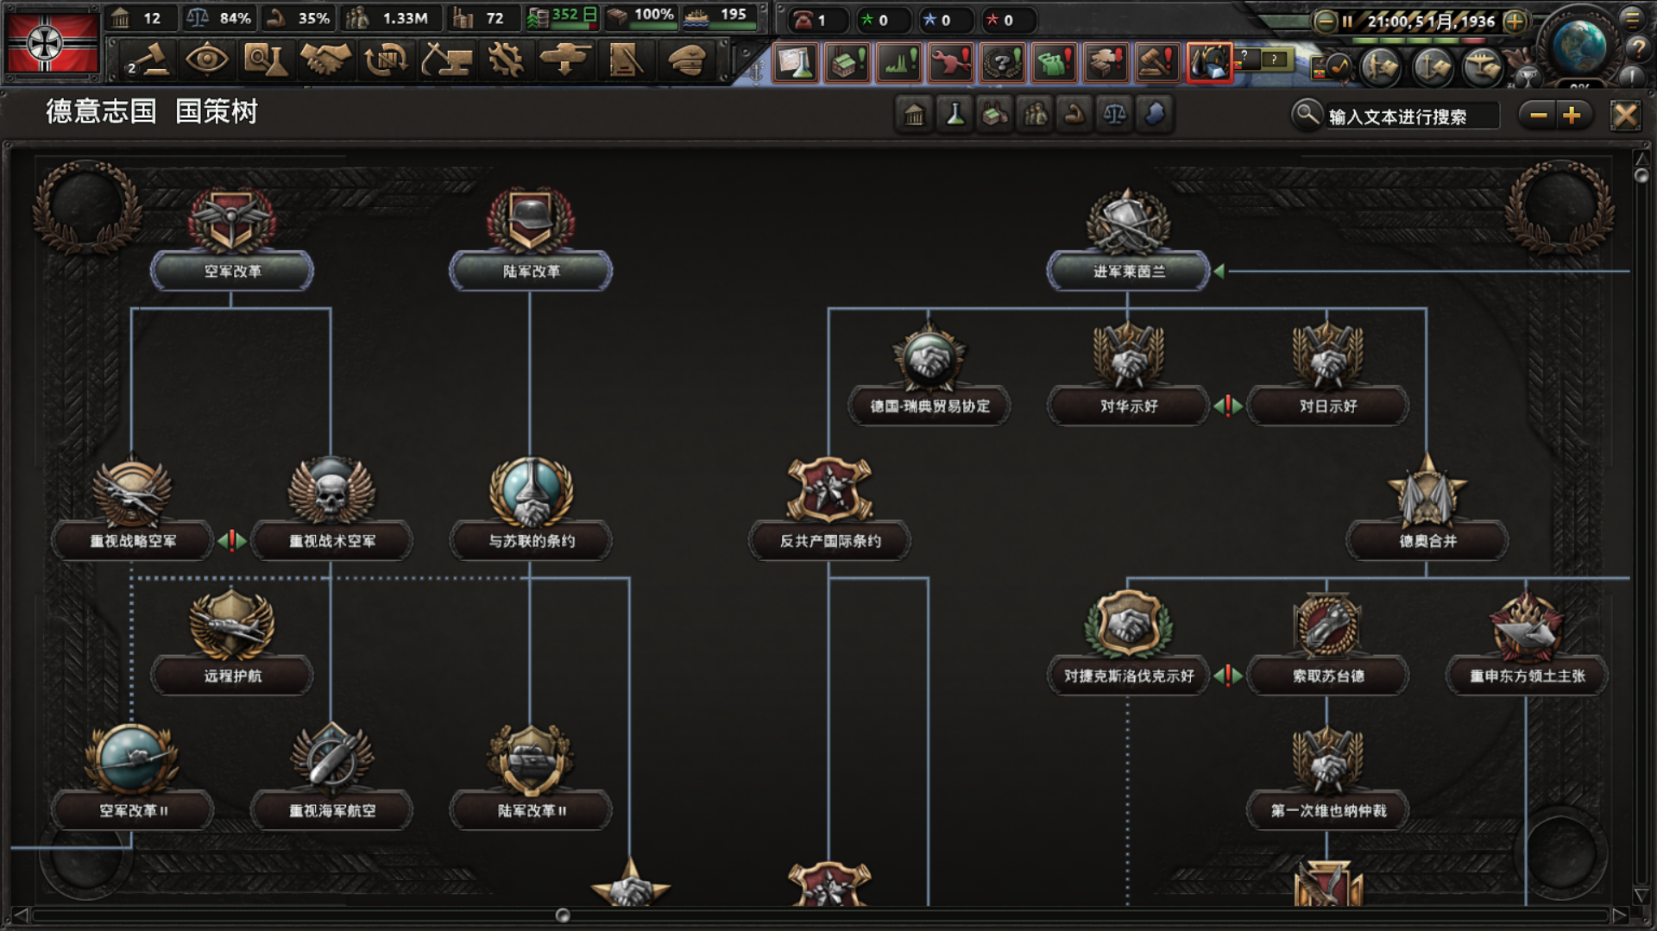Open the recruit and deploy tank icon
The image size is (1657, 931).
(x=564, y=60)
